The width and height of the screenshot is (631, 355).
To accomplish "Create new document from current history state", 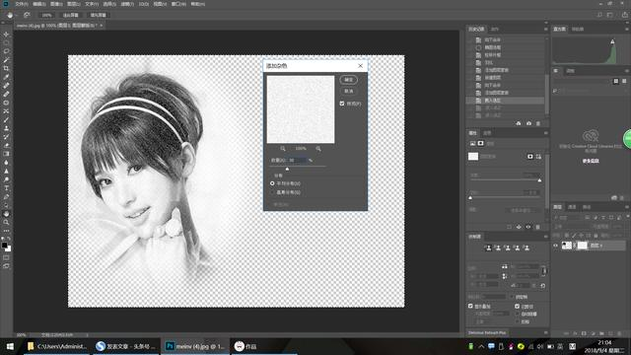I will coord(519,123).
